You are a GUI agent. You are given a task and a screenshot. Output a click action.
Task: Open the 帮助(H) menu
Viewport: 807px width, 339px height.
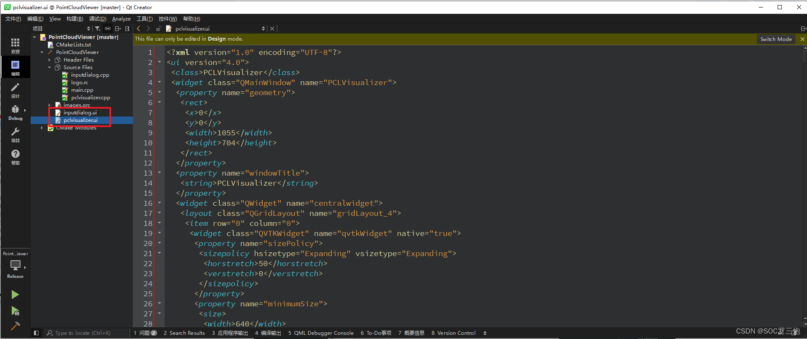coord(191,19)
